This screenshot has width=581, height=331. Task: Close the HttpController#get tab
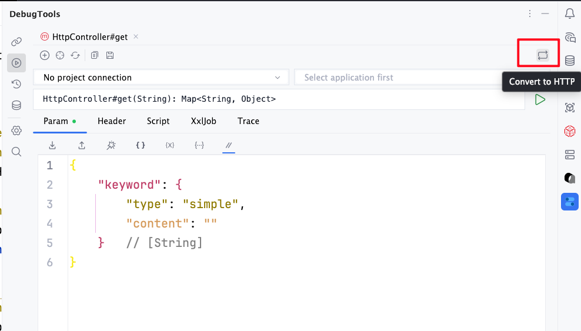click(136, 36)
